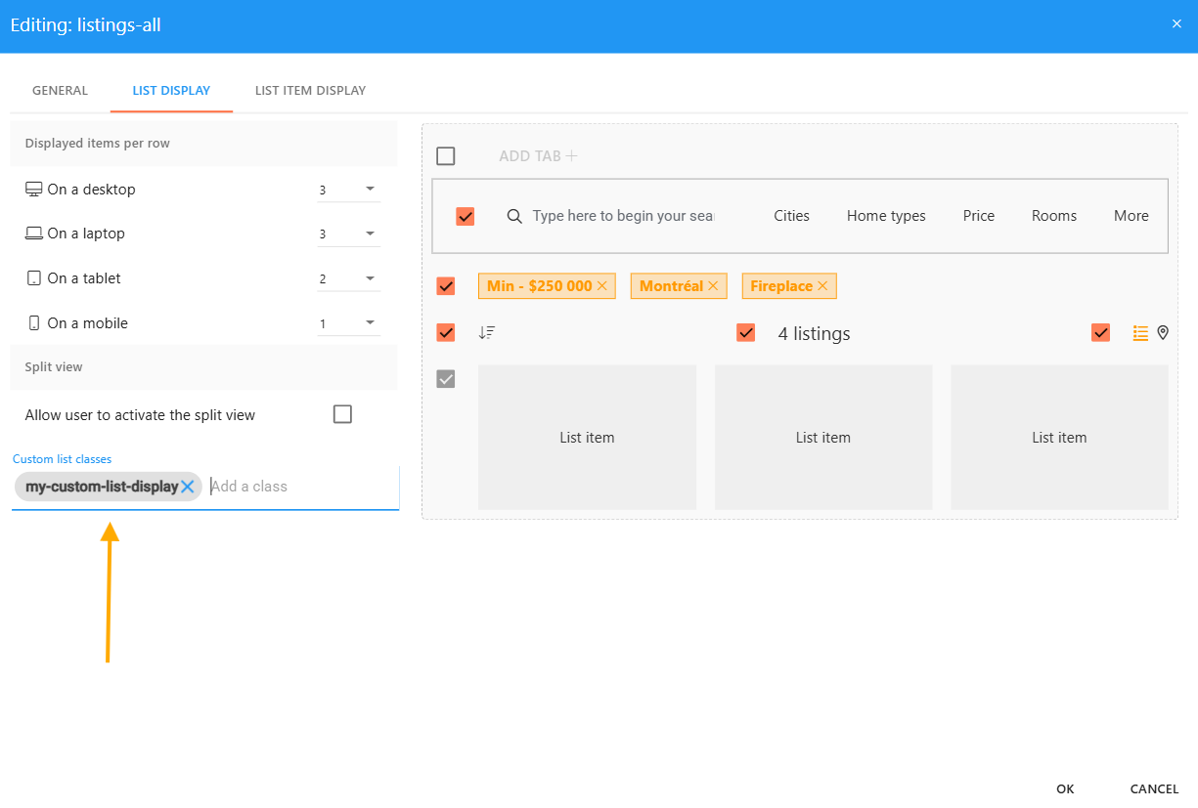Image resolution: width=1198 pixels, height=808 pixels.
Task: Click the CANCEL button
Action: (1154, 788)
